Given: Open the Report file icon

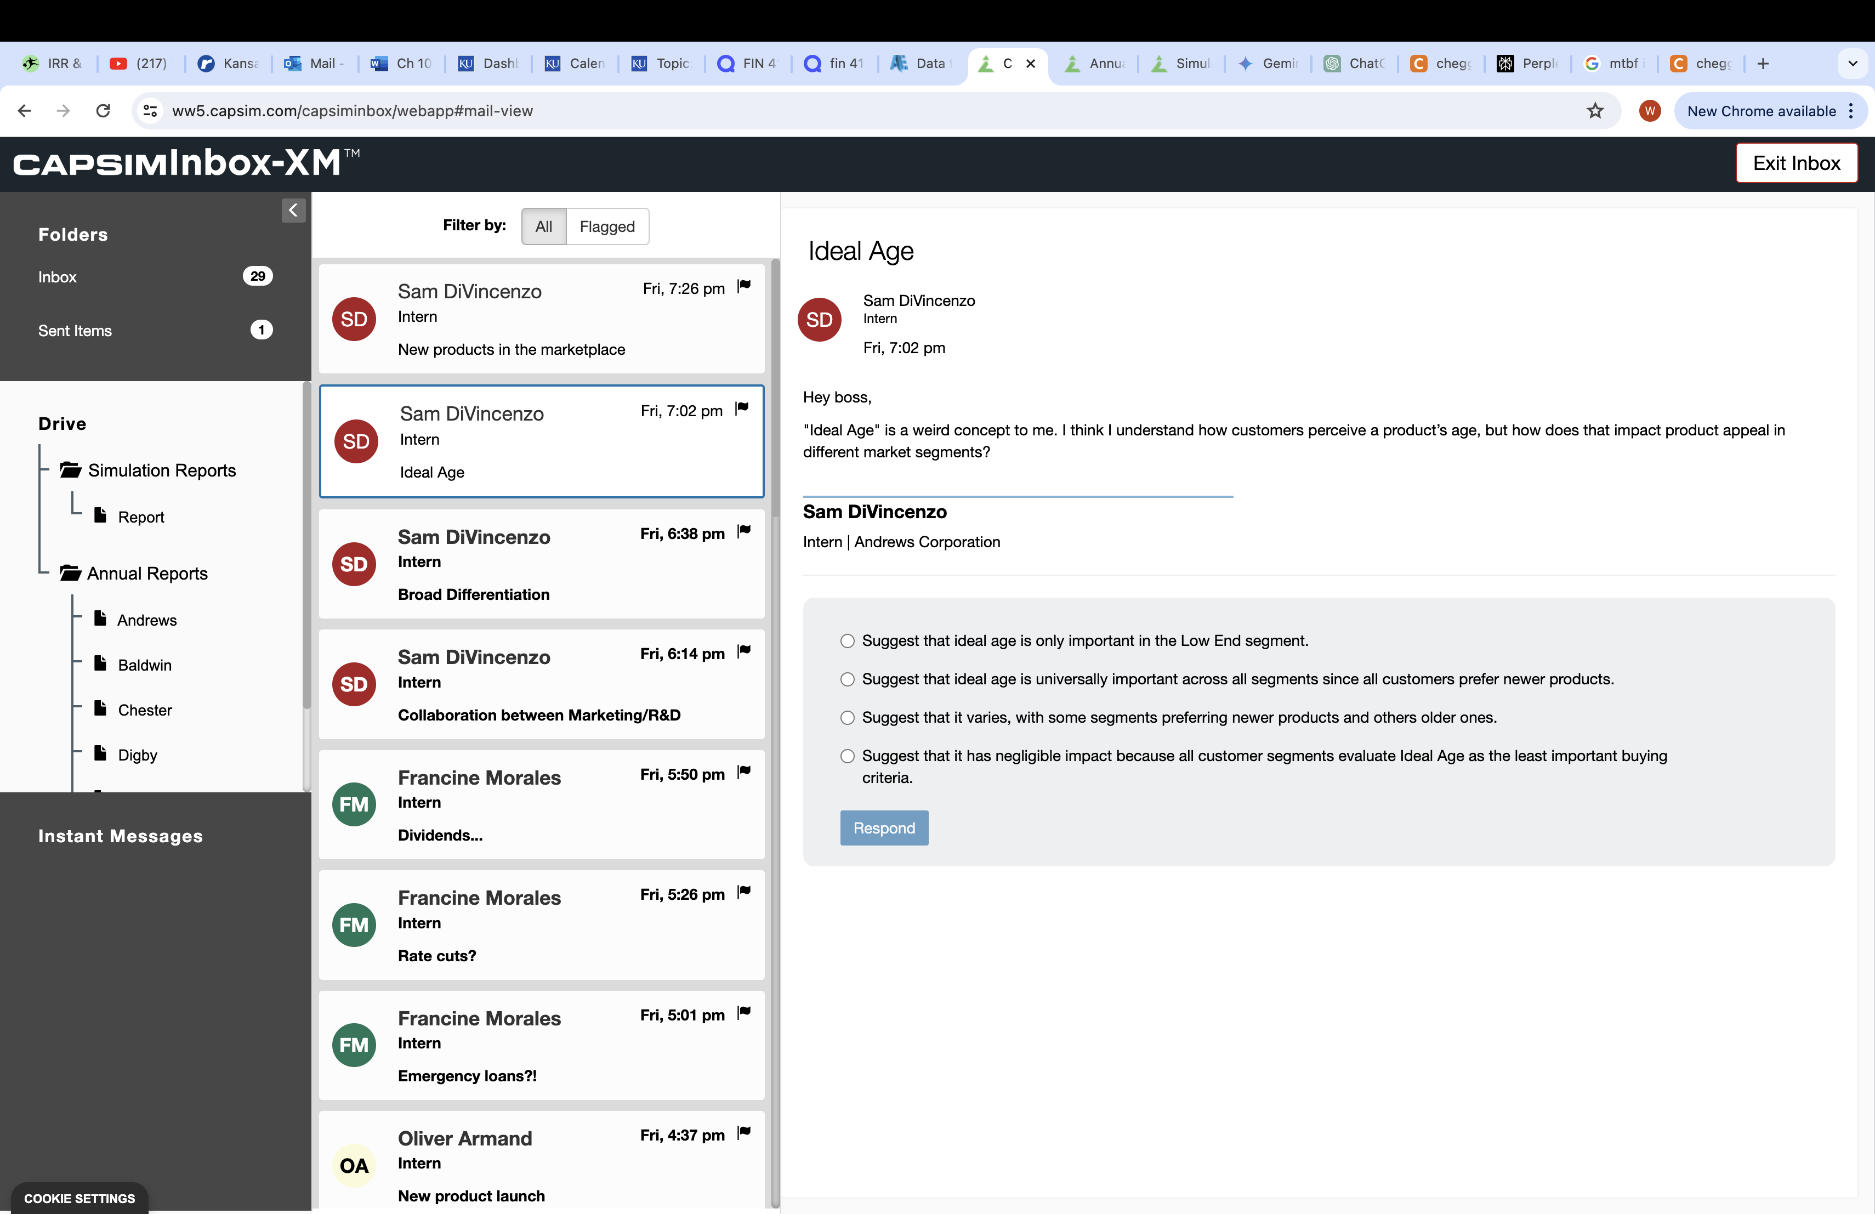Looking at the screenshot, I should (100, 516).
